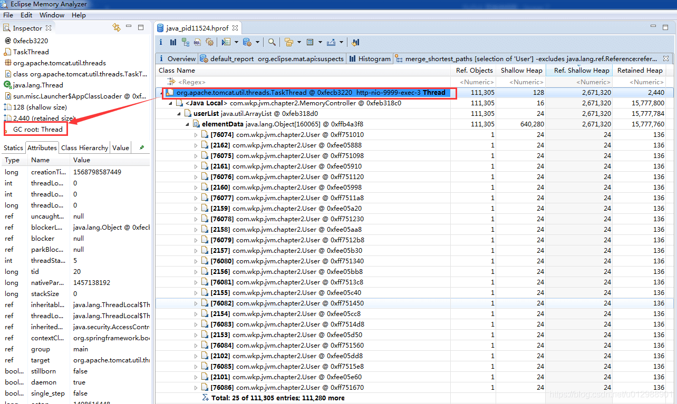
Task: Switch to the Overview tab
Action: coord(177,59)
